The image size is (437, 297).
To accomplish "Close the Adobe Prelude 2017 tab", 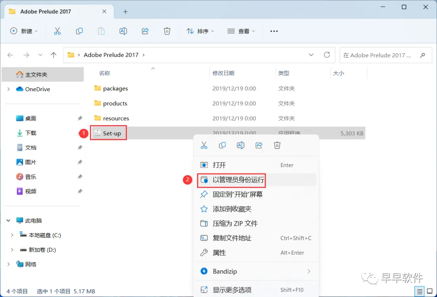I will coord(104,11).
